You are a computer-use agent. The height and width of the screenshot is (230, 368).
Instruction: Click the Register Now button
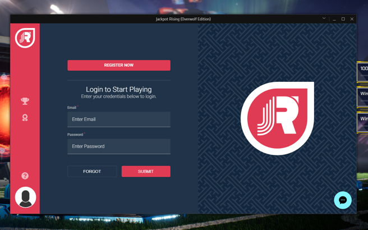pos(119,65)
